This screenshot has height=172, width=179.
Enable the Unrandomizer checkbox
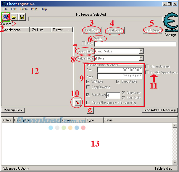pos(147,66)
